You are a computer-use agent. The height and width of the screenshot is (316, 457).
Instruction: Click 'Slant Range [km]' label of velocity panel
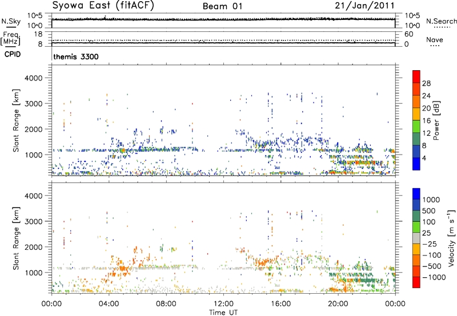16,238
